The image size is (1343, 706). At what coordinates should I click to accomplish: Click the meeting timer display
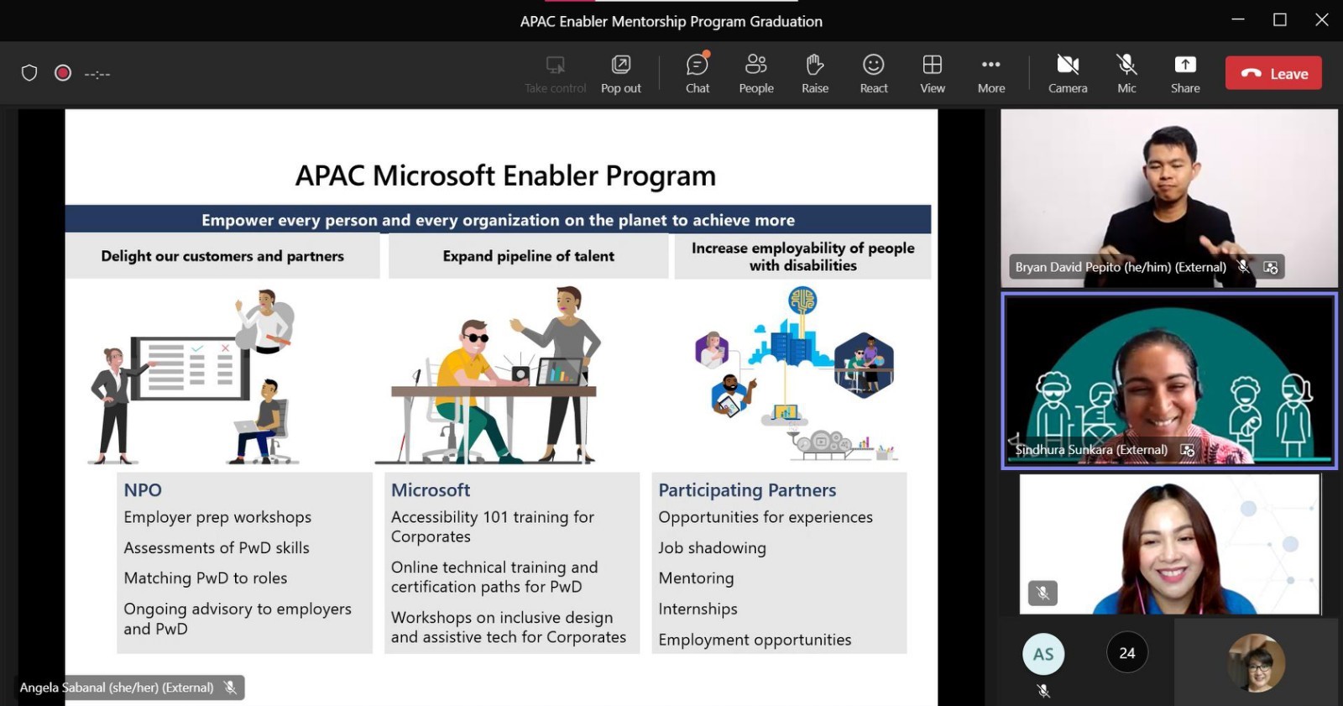tap(97, 74)
